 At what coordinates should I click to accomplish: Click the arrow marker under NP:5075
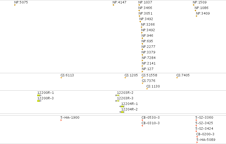point(15,5)
